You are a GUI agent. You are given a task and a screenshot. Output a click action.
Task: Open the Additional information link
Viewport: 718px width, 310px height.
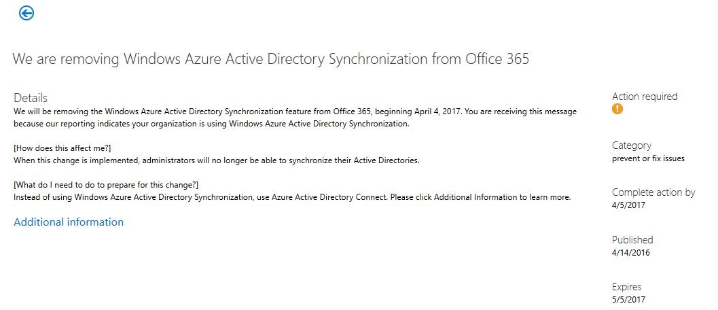pyautogui.click(x=69, y=222)
